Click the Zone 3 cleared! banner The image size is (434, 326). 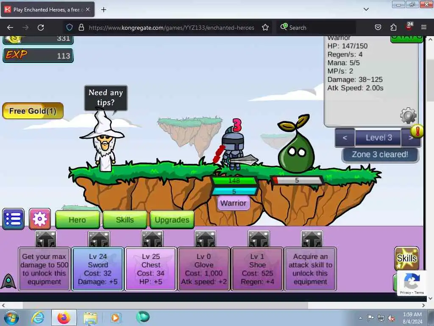tap(380, 155)
